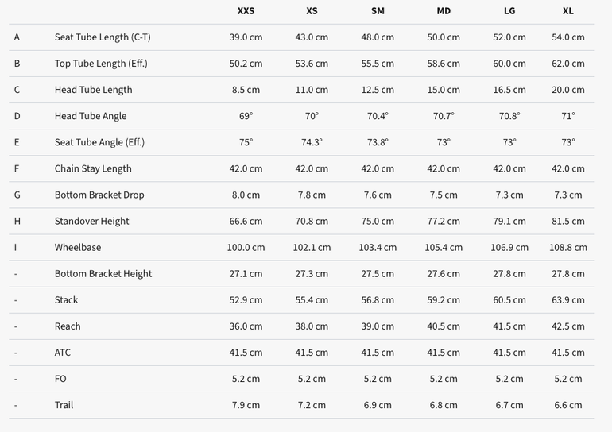
Task: Click the Wheelbase row label
Action: 78,247
